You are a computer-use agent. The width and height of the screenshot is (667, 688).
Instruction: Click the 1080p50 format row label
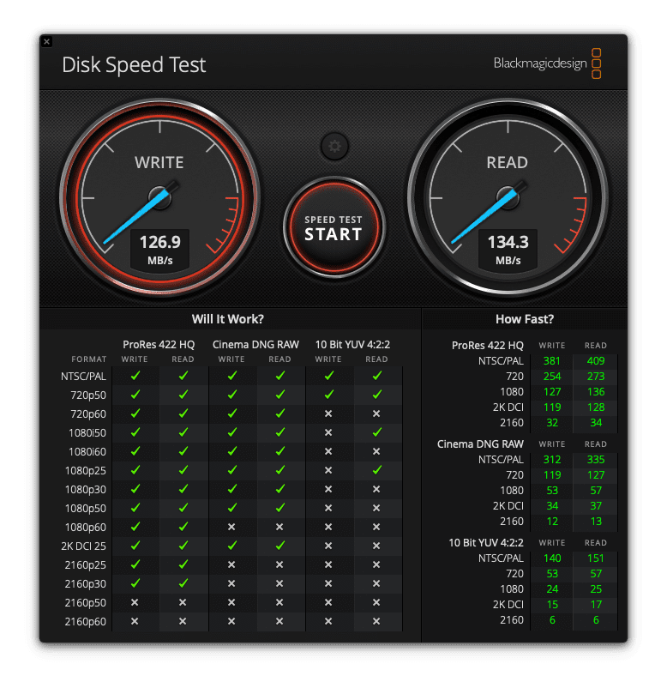pos(86,509)
